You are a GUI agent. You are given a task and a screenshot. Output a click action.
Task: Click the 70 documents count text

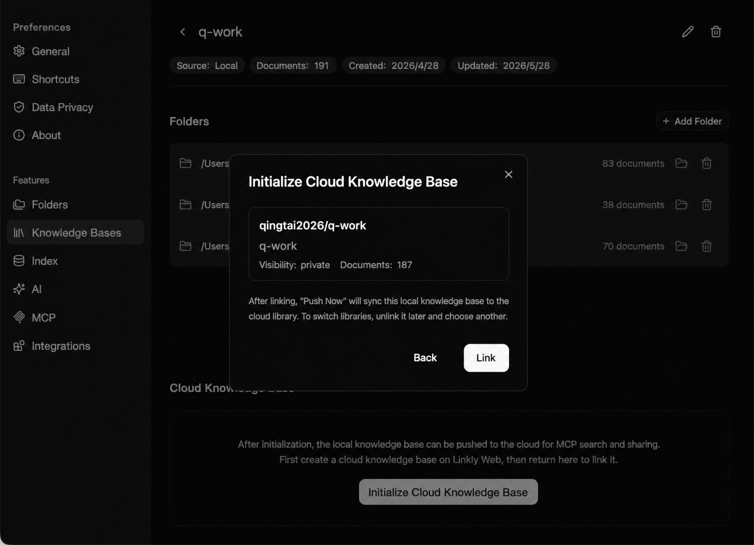click(633, 246)
